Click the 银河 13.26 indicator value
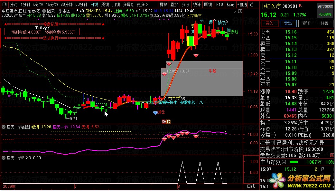This screenshot has height=191, width=336. (41, 127)
